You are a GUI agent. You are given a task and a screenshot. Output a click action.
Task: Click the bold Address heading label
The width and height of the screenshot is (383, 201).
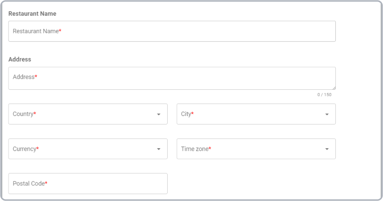pos(20,59)
